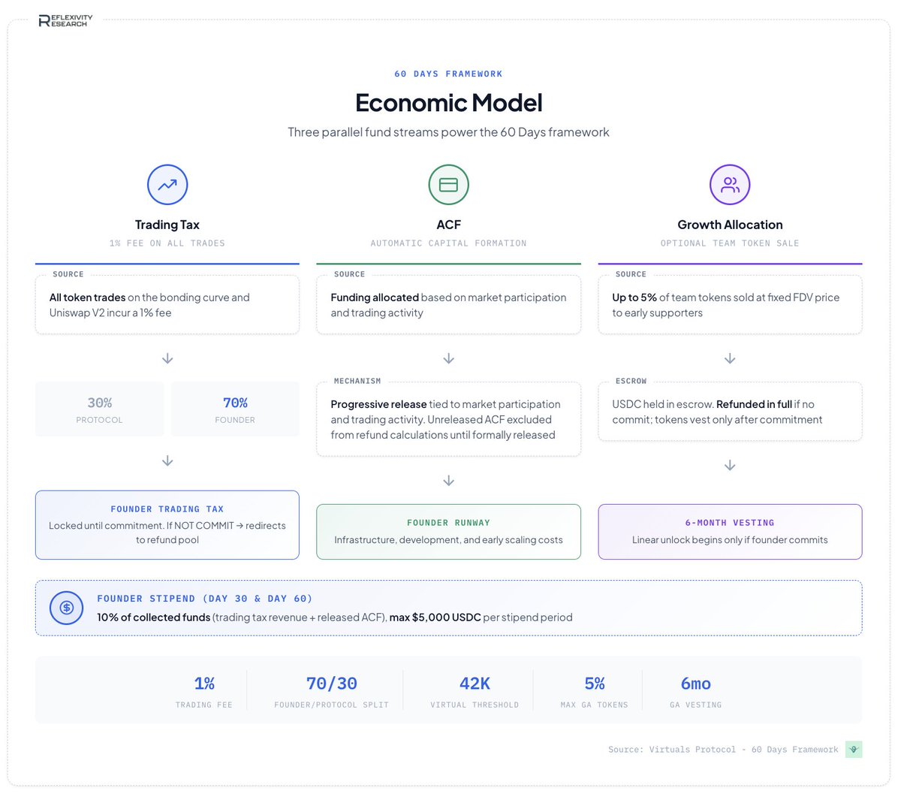The width and height of the screenshot is (901, 800).
Task: Click the 'AUTOMATIC CAPITAL FORMATION' caption
Action: pyautogui.click(x=448, y=243)
